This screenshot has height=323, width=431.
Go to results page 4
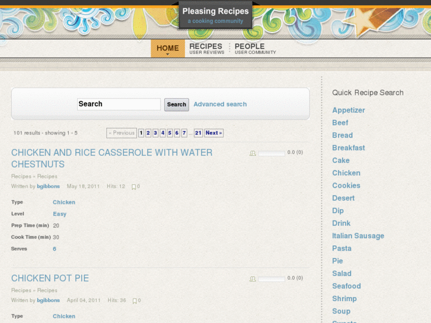pos(162,133)
